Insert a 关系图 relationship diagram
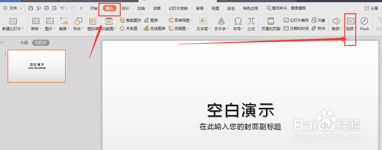 128,29
